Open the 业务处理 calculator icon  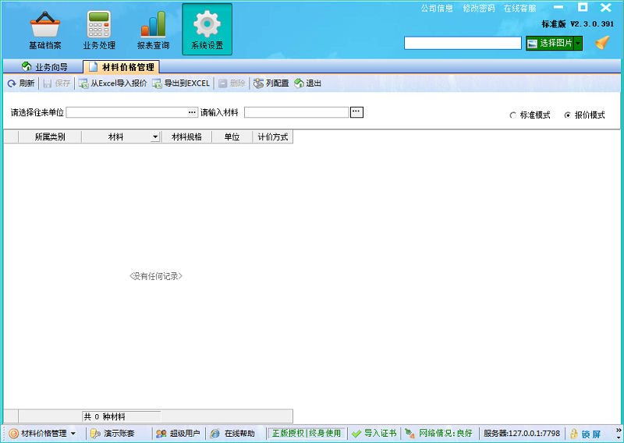coord(99,24)
